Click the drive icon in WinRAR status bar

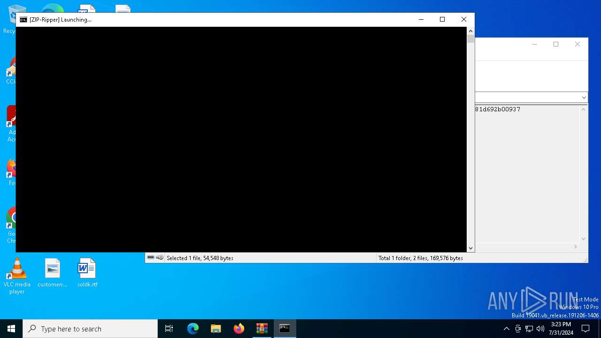(x=151, y=258)
